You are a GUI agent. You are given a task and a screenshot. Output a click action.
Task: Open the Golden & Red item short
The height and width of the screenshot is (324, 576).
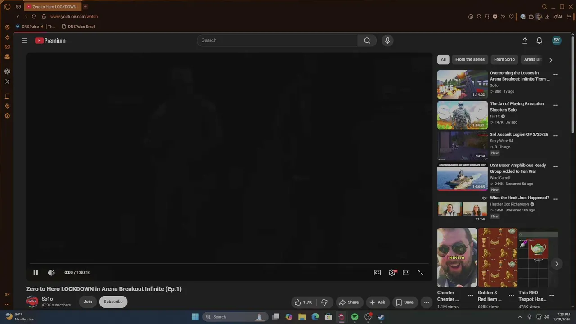tap(498, 257)
